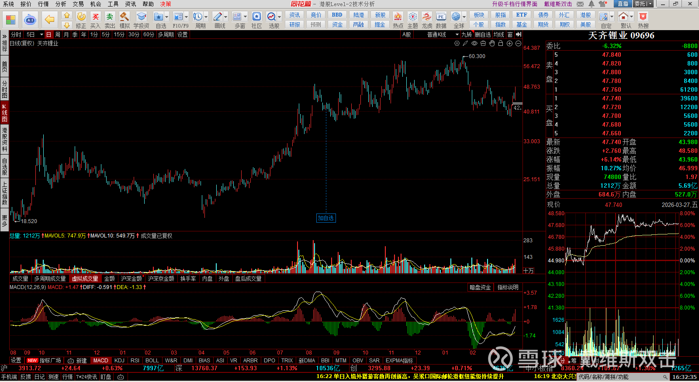The image size is (699, 382).
Task: Toggle the eye visibility icon on chart
Action: (x=474, y=43)
